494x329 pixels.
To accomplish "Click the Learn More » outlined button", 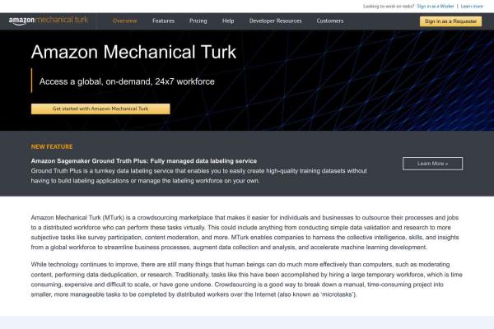I will click(432, 164).
